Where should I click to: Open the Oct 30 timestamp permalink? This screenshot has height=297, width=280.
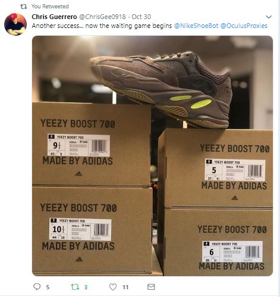pos(141,17)
